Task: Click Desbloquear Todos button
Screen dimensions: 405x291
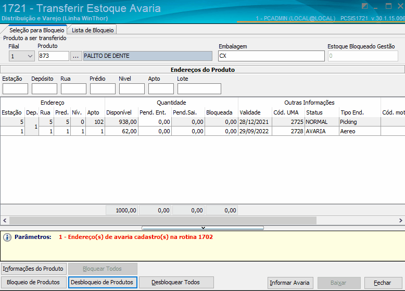Action: click(x=176, y=283)
